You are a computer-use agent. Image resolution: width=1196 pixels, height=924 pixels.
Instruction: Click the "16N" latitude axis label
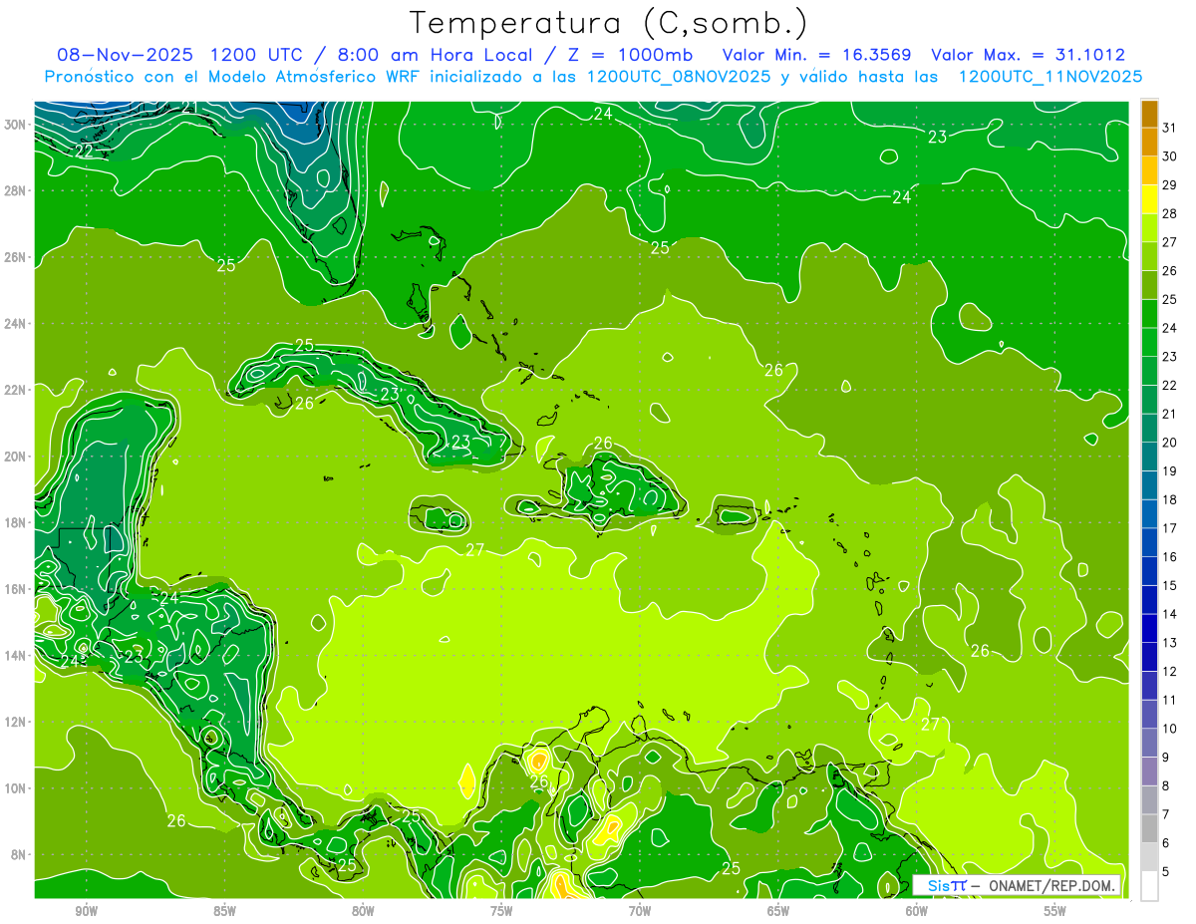coord(16,589)
